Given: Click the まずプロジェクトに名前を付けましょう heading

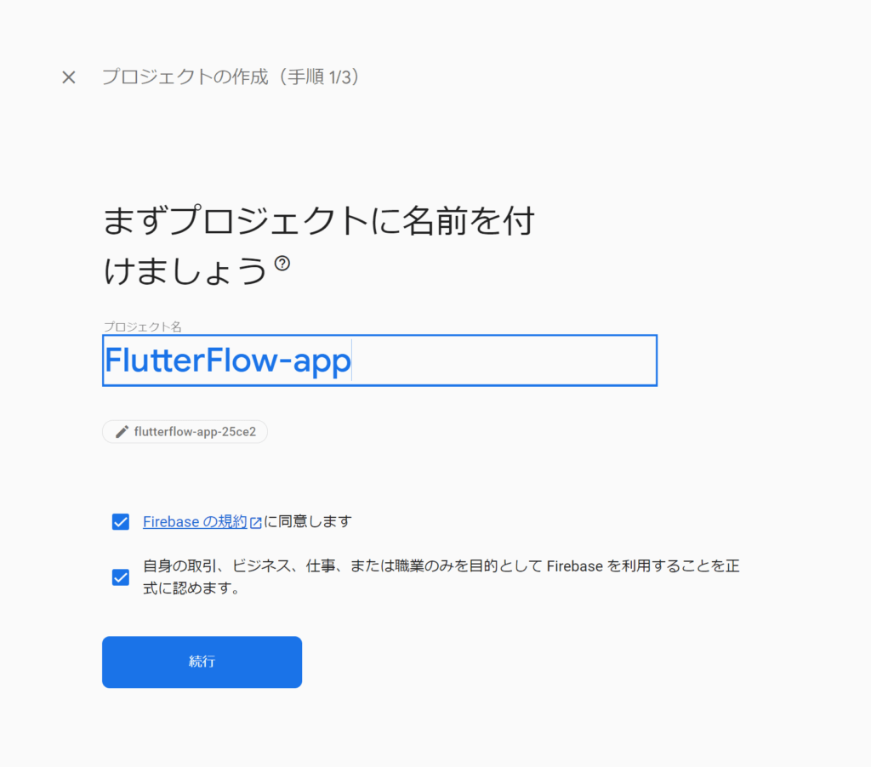Looking at the screenshot, I should [x=319, y=246].
